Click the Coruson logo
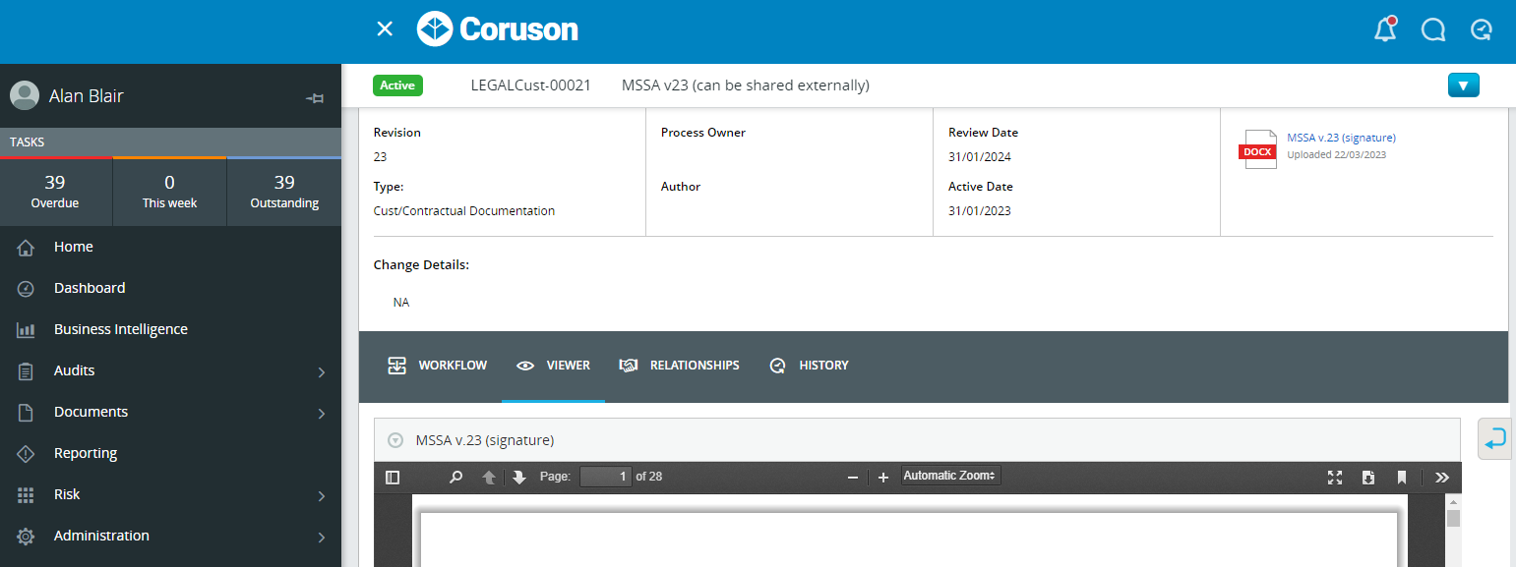 pyautogui.click(x=498, y=29)
